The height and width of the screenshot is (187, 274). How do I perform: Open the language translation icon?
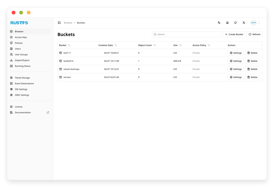[219, 23]
